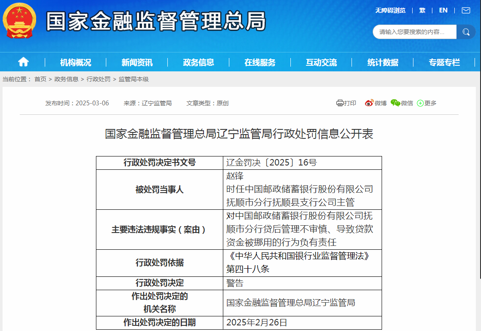
Task: Share via the Weibo icon
Action: [369, 103]
